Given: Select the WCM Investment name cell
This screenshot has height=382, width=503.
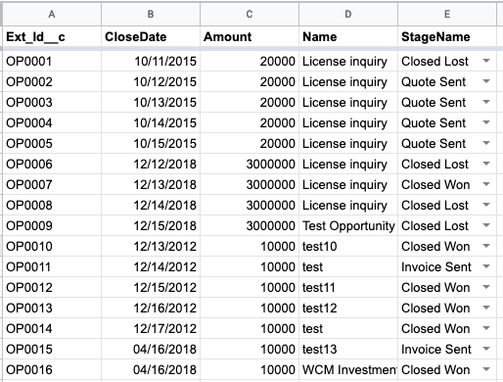Looking at the screenshot, I should pos(348,369).
